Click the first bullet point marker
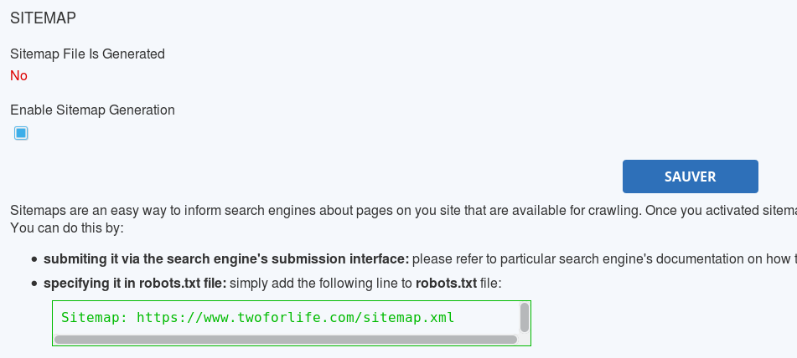 [x=34, y=259]
